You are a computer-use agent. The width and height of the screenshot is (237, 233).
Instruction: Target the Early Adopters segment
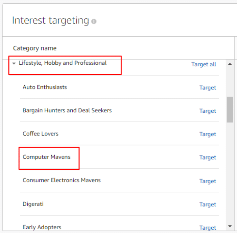pos(208,228)
